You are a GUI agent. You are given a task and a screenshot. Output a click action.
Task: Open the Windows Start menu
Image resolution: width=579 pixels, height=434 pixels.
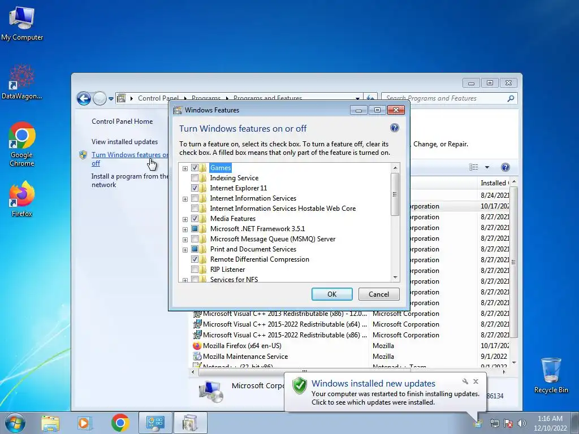tap(15, 423)
